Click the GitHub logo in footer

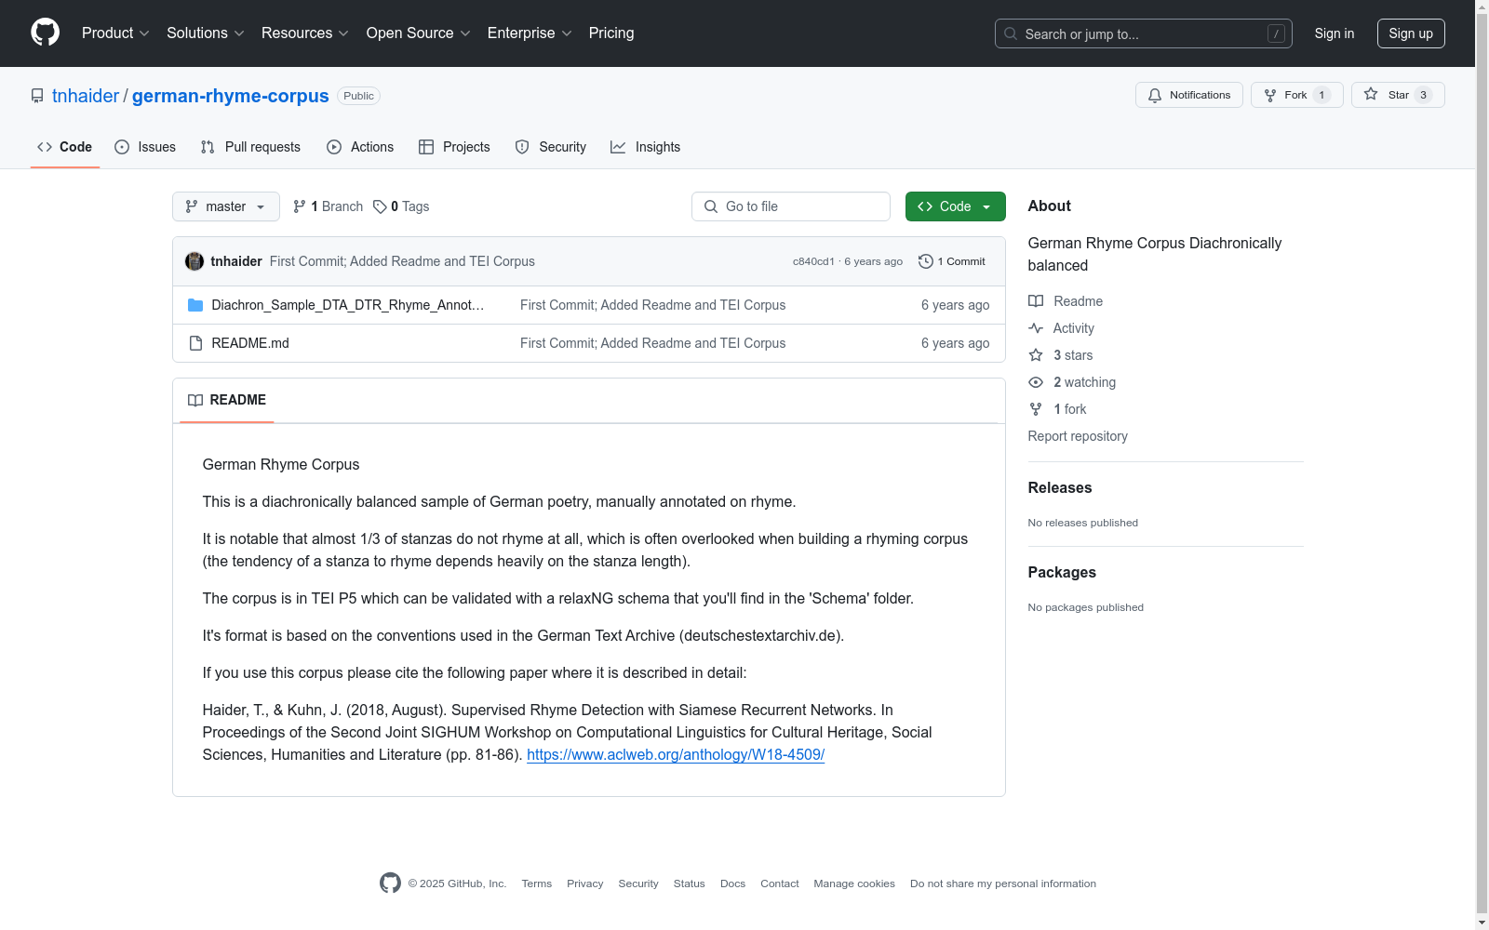(x=390, y=883)
